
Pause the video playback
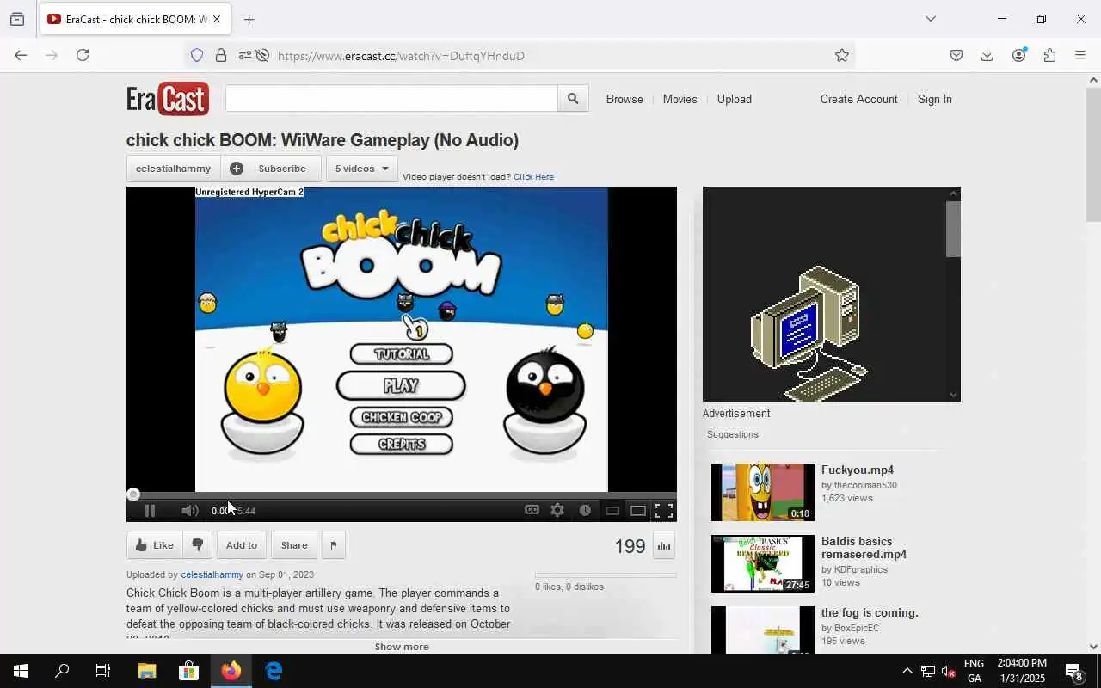150,510
